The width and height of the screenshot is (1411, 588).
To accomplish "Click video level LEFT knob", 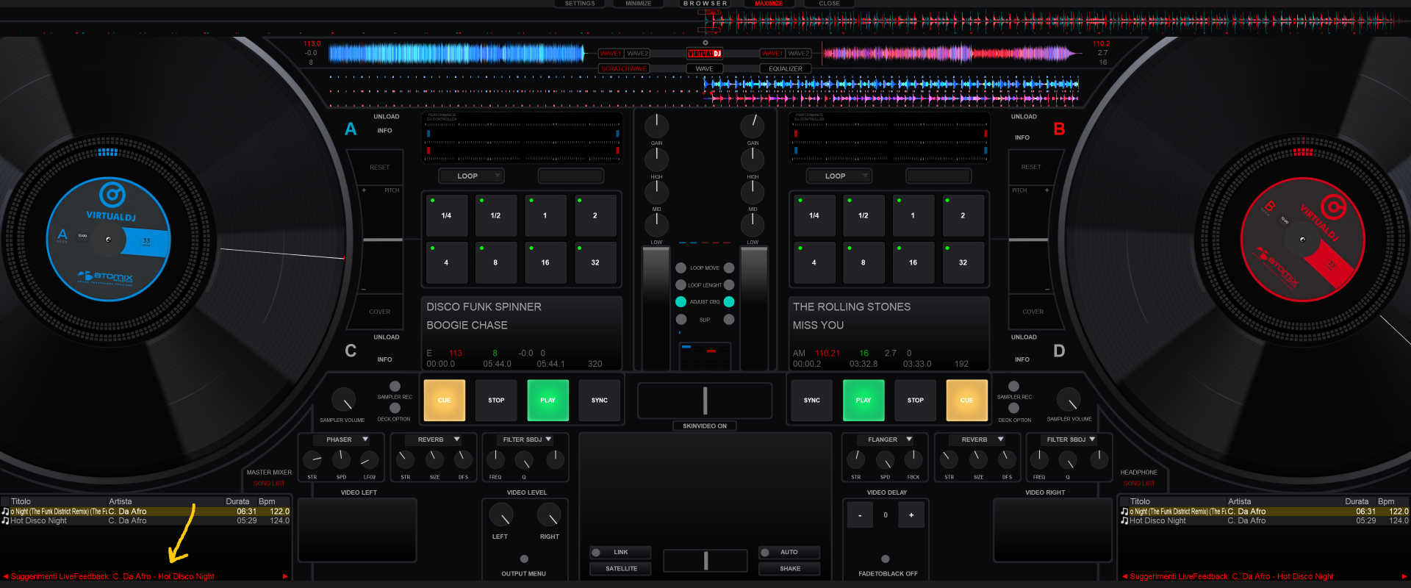I will point(501,515).
